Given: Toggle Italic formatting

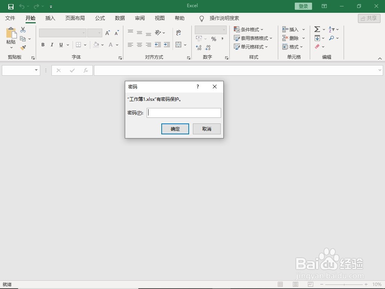Looking at the screenshot, I should (x=52, y=45).
